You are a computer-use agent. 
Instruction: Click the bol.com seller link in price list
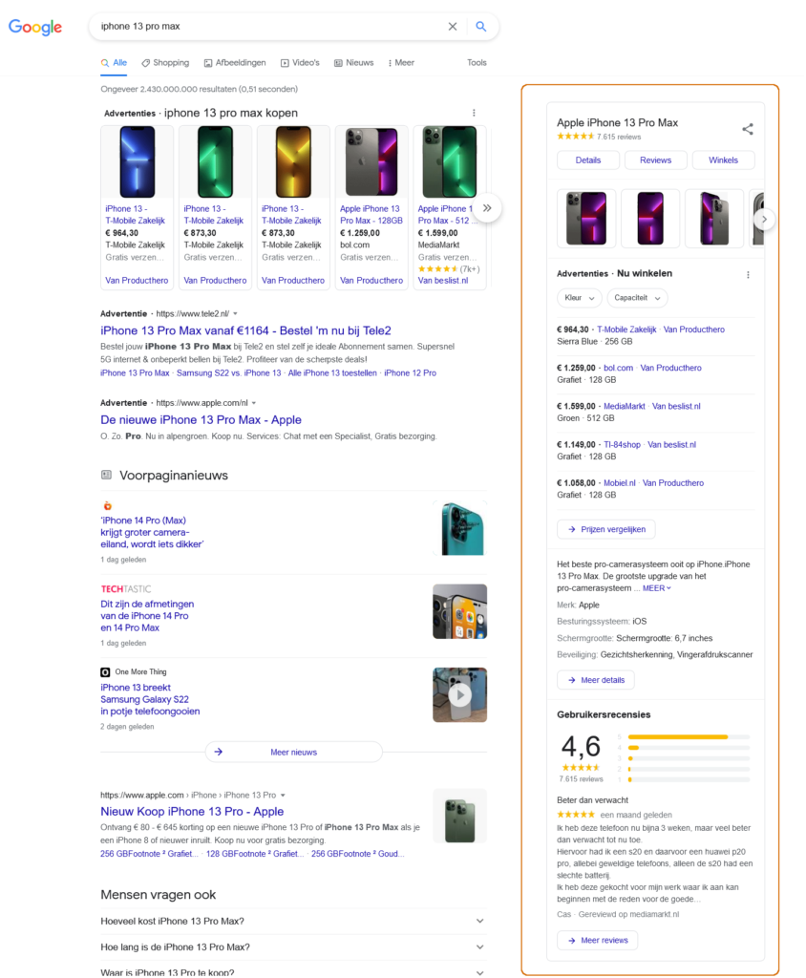[618, 368]
